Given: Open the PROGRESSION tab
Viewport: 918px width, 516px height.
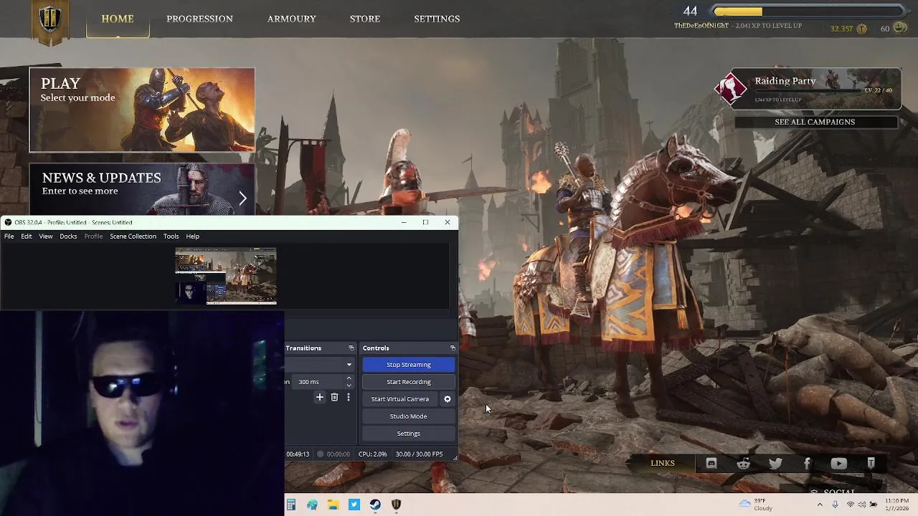Looking at the screenshot, I should (199, 19).
